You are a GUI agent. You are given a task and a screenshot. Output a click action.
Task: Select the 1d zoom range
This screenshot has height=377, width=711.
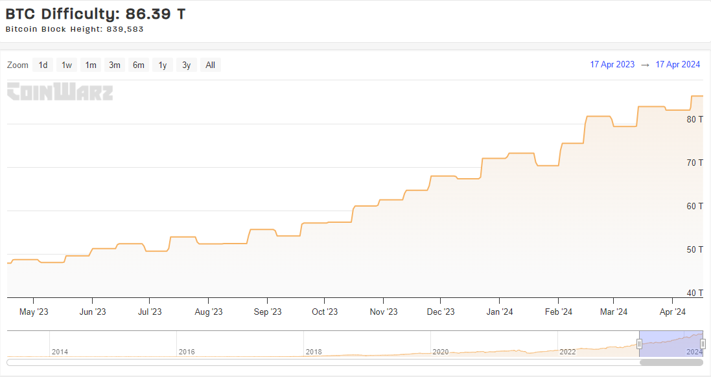(x=43, y=65)
